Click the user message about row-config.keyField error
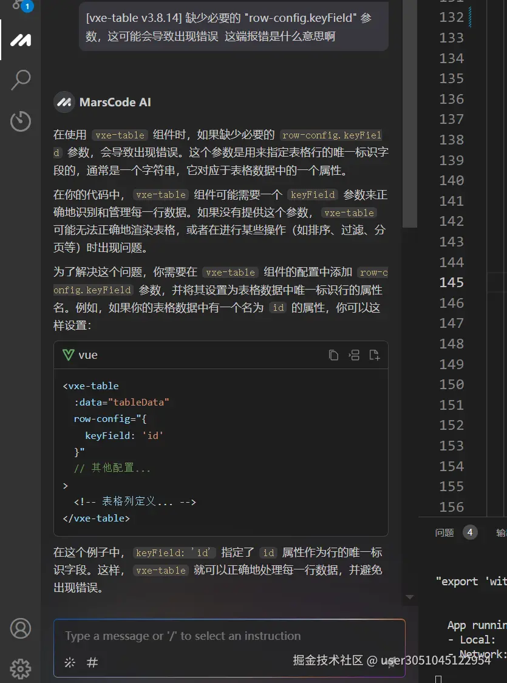 click(x=234, y=27)
